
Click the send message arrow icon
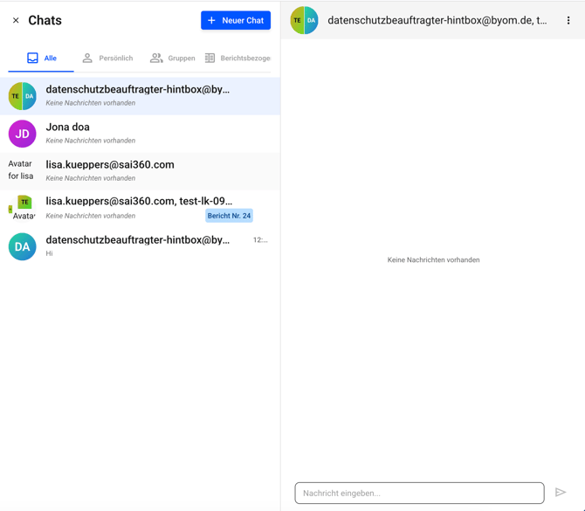click(561, 493)
